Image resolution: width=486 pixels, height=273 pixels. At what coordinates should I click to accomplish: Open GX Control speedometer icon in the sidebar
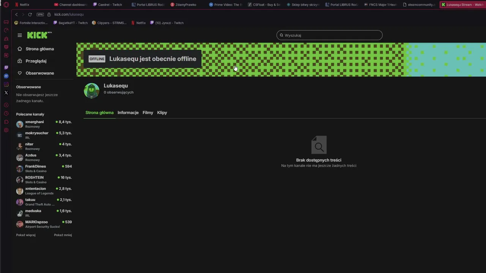(6, 30)
